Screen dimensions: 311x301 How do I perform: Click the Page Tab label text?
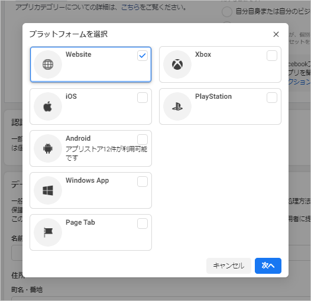point(80,222)
